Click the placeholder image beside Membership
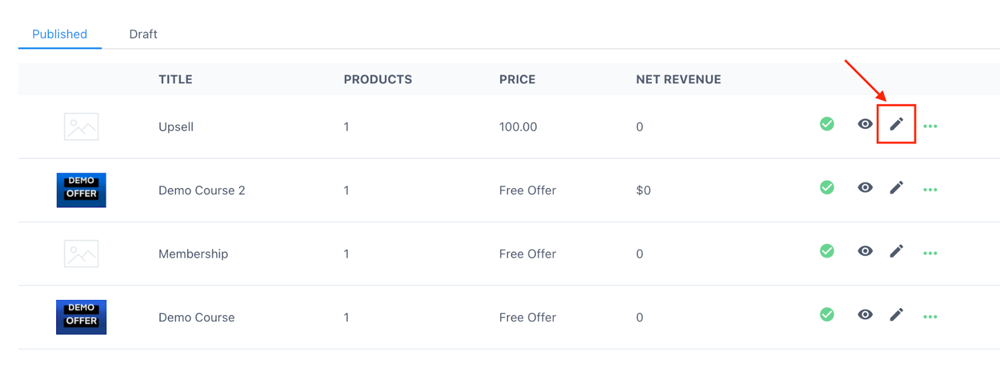 [x=81, y=253]
